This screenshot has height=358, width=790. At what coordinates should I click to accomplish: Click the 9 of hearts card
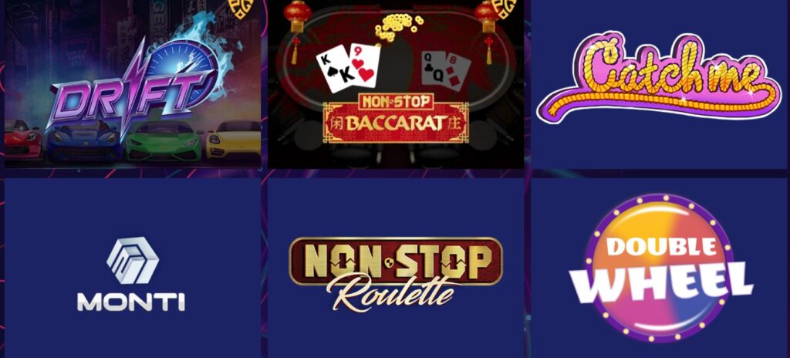tap(364, 65)
